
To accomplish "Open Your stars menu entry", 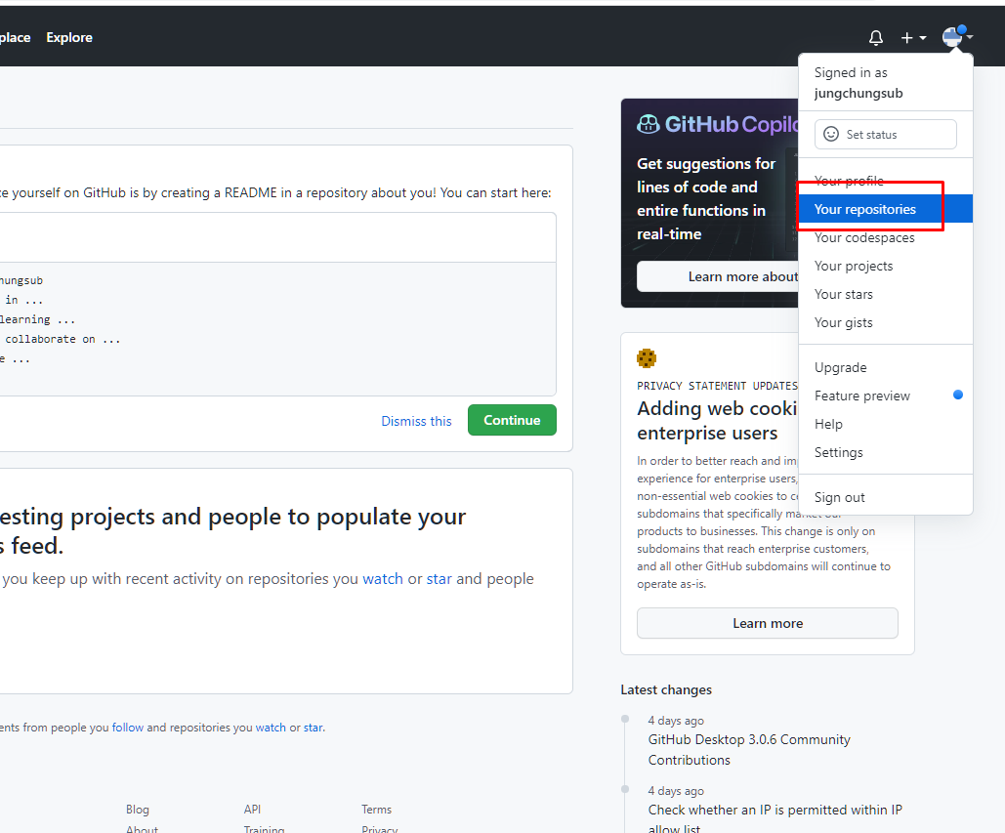I will 885,294.
